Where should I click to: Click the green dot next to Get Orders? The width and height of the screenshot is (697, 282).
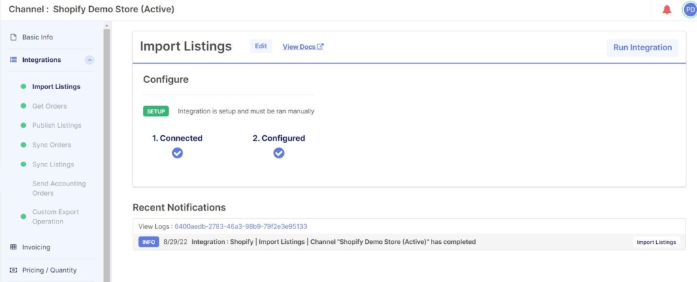[x=23, y=106]
